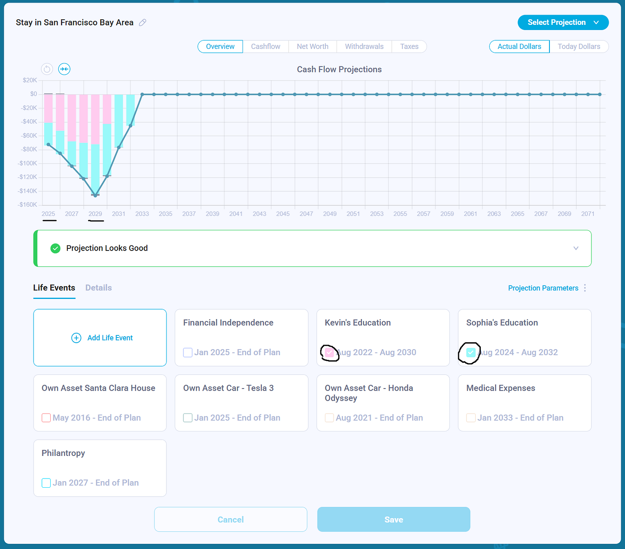Click the Add Life Event card
This screenshot has height=549, width=625.
(100, 338)
